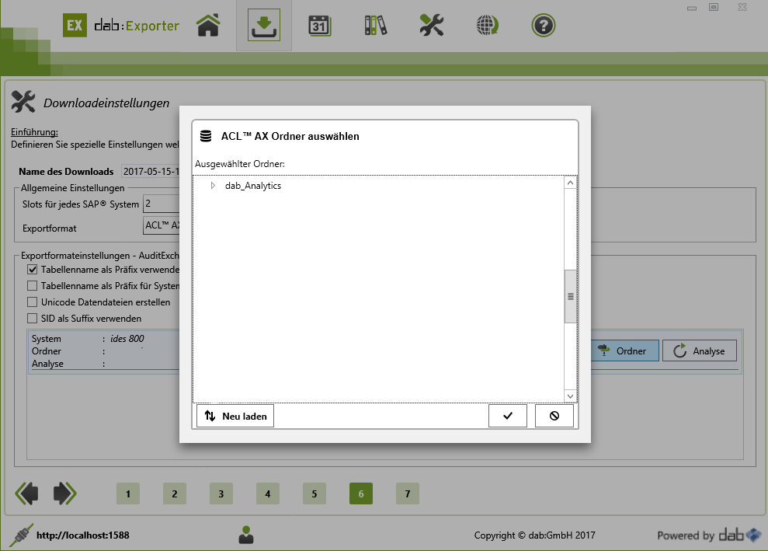768x551 pixels.
Task: Click the Copyright dab:GmbH 2017 text
Action: click(534, 535)
